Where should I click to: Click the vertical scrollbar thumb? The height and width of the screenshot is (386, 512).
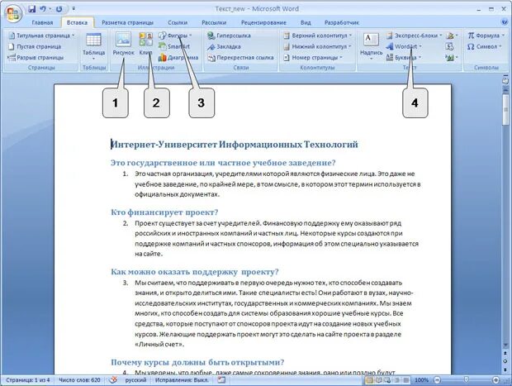coord(505,109)
